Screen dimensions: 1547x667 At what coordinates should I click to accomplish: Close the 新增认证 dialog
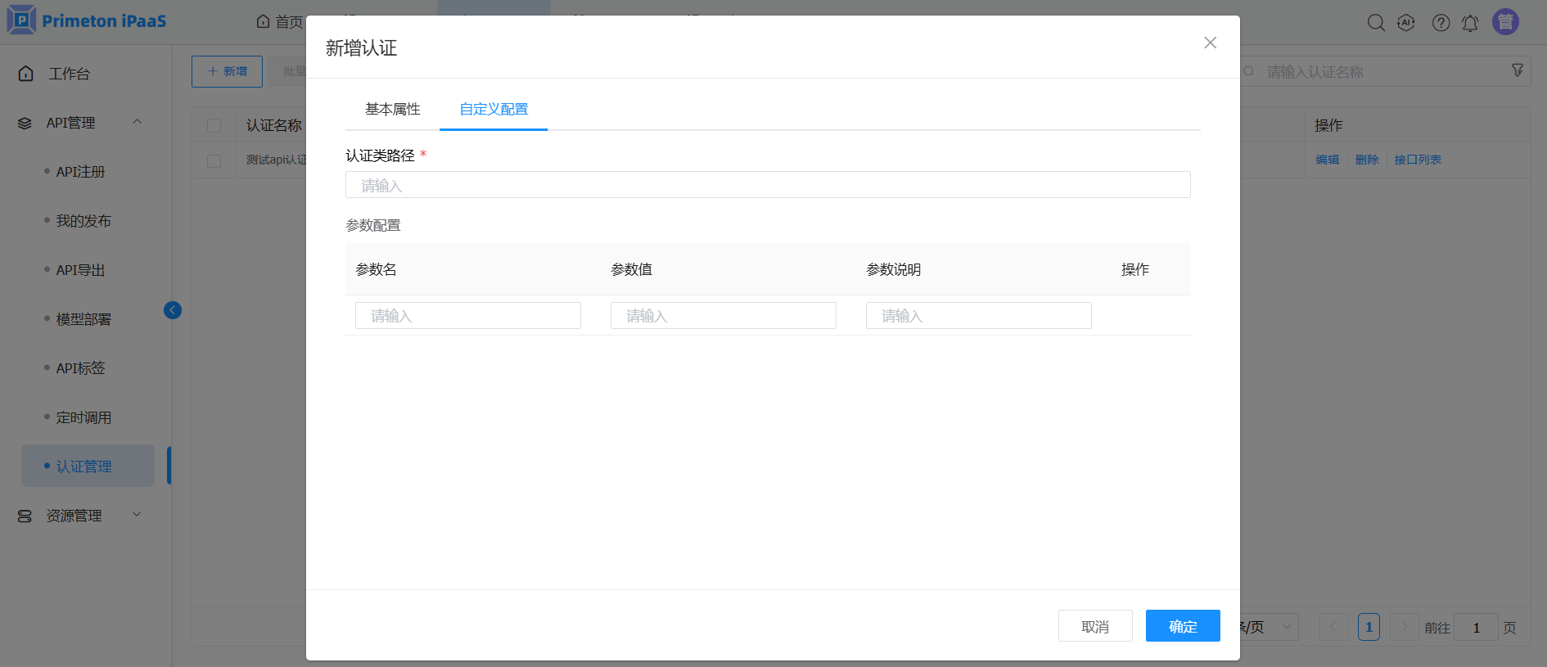(x=1210, y=43)
